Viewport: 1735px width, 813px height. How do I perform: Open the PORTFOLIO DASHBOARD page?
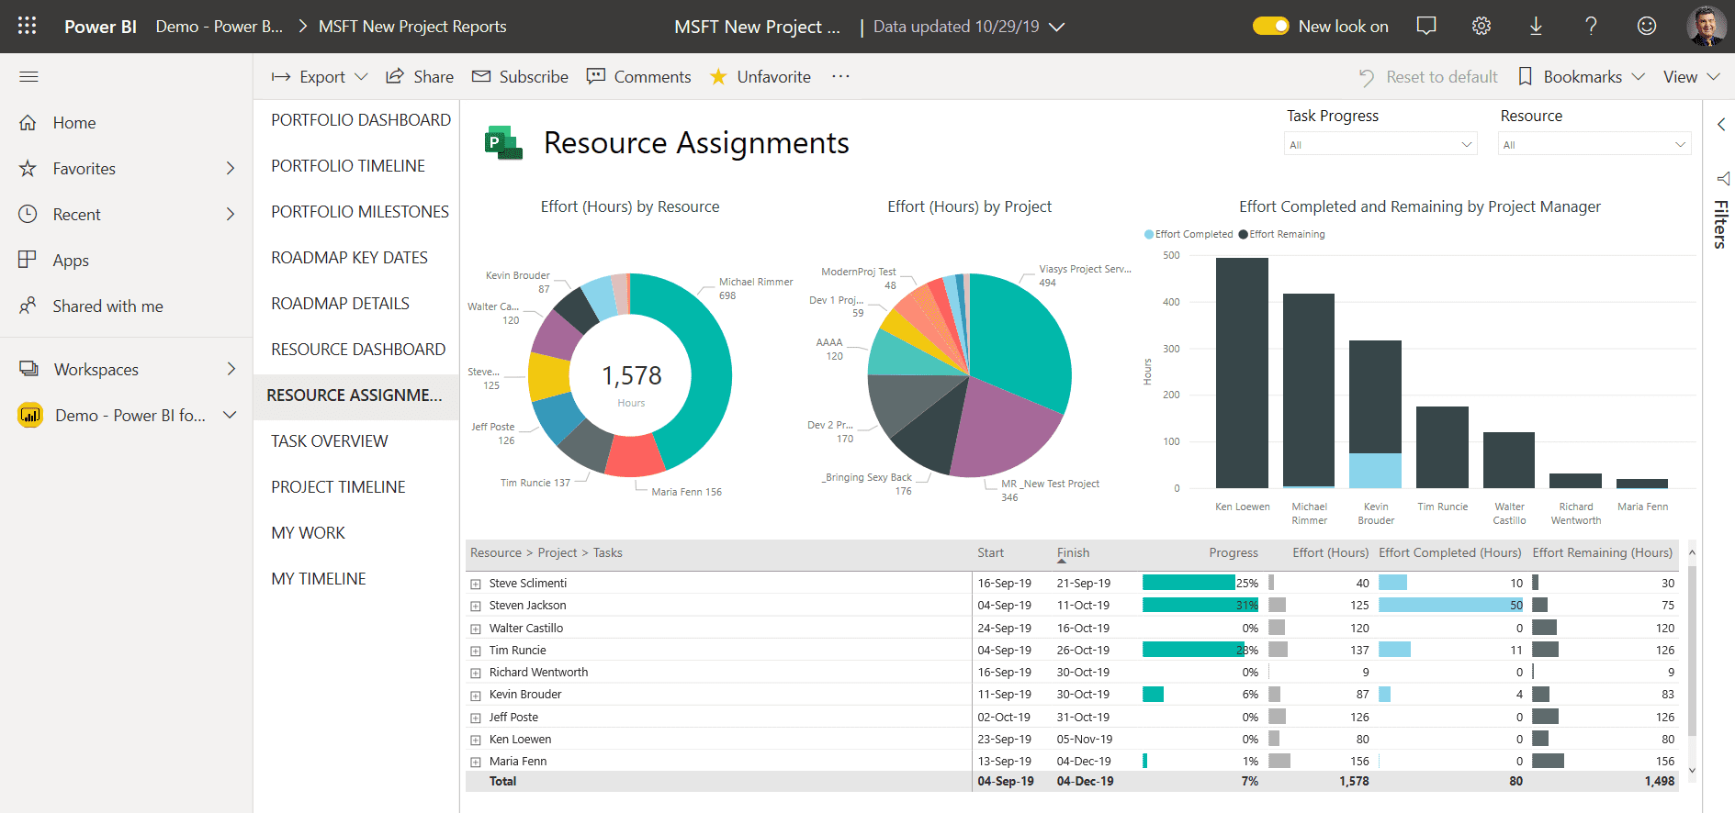click(x=361, y=120)
